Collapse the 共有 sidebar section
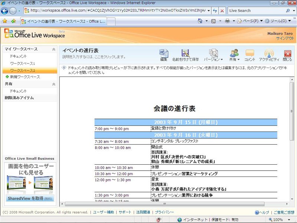297x223 pixels. tap(54, 84)
